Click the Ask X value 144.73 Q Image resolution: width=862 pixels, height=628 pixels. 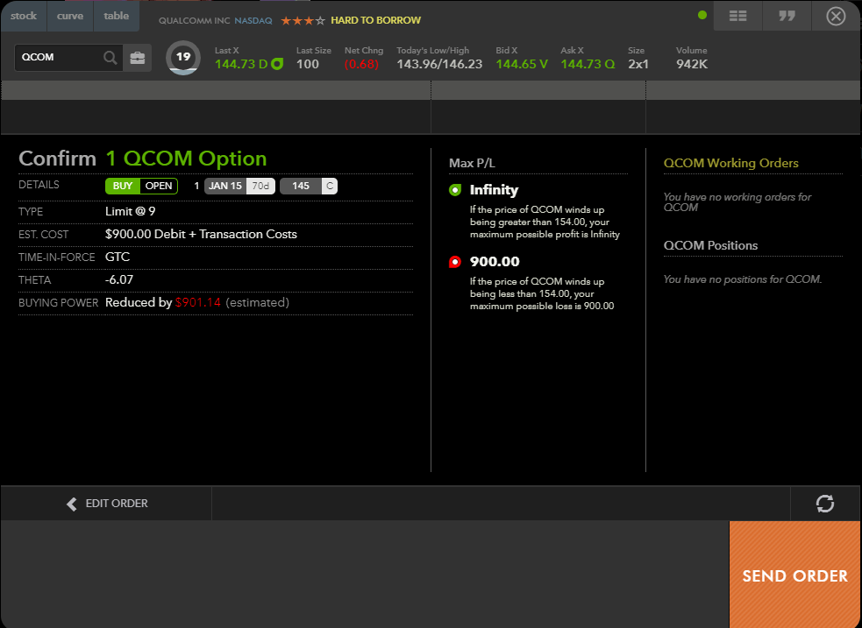click(588, 64)
